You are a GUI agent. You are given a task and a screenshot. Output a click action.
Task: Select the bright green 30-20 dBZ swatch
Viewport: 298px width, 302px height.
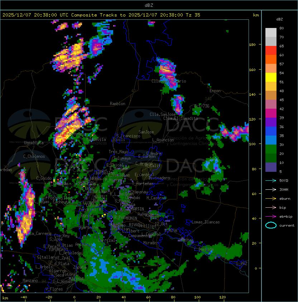pos(271,149)
